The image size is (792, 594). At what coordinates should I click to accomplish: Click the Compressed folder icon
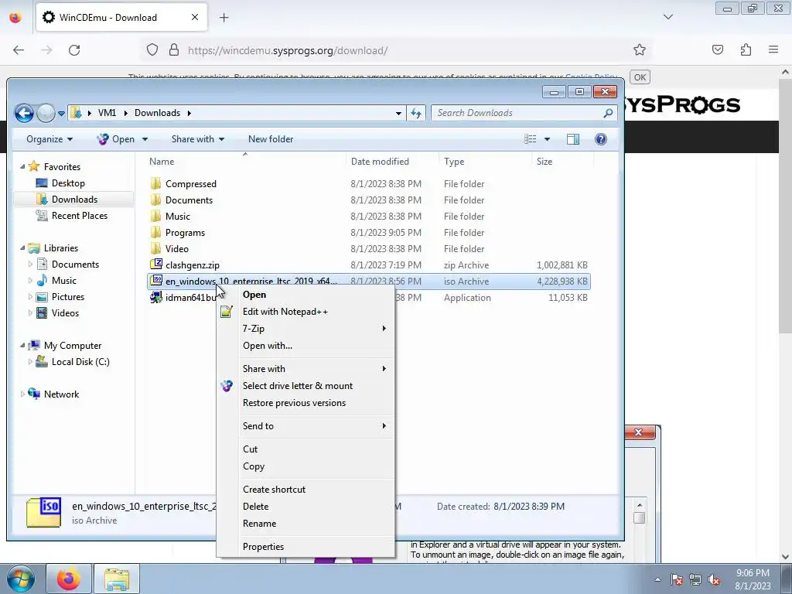click(156, 183)
